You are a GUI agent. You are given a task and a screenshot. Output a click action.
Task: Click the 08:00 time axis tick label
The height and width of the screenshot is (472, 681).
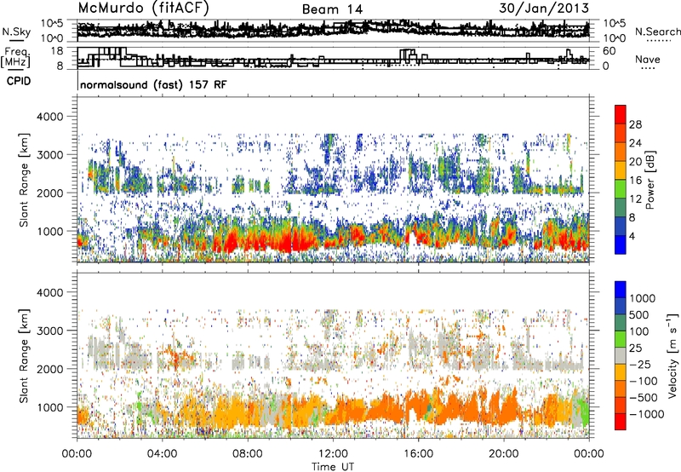(248, 454)
